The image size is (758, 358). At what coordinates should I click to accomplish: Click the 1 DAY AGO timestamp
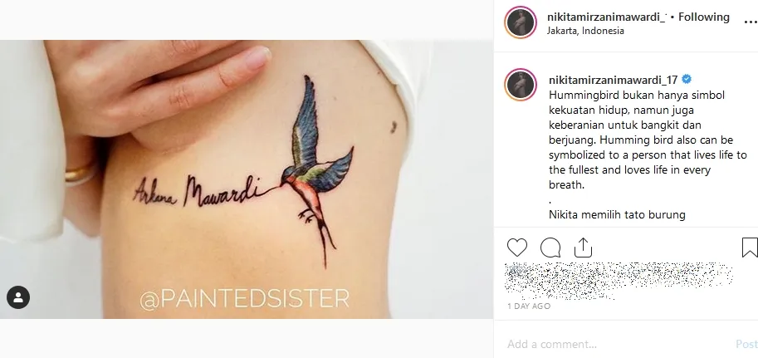529,307
